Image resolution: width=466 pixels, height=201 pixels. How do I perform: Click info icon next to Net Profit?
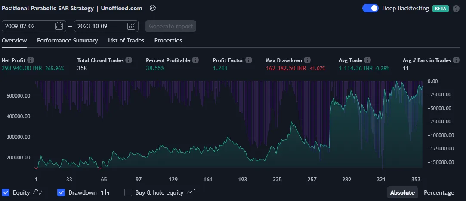pyautogui.click(x=31, y=60)
